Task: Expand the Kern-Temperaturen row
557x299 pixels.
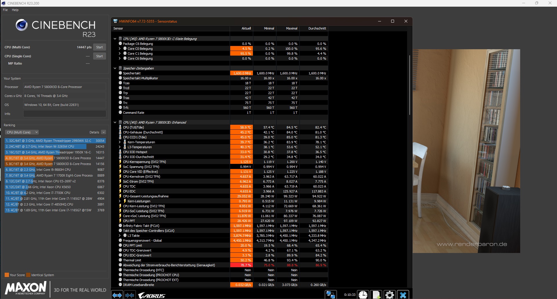Action: point(119,142)
